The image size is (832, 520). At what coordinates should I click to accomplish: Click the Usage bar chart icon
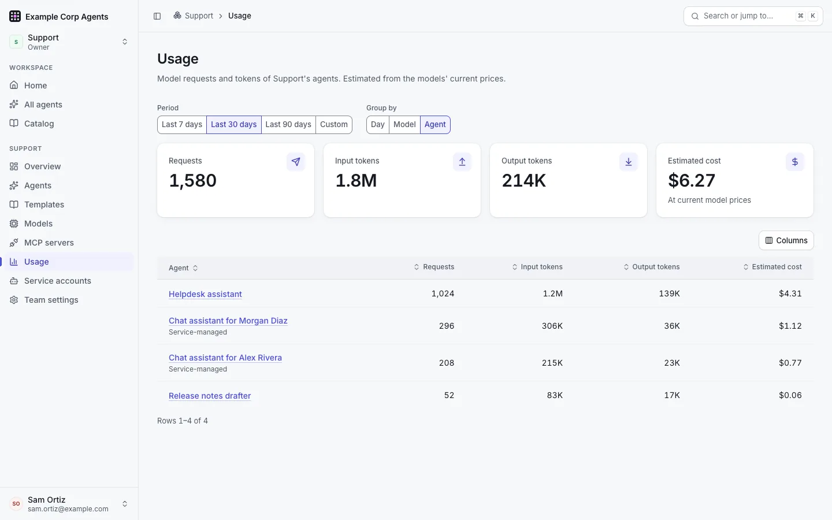point(14,261)
